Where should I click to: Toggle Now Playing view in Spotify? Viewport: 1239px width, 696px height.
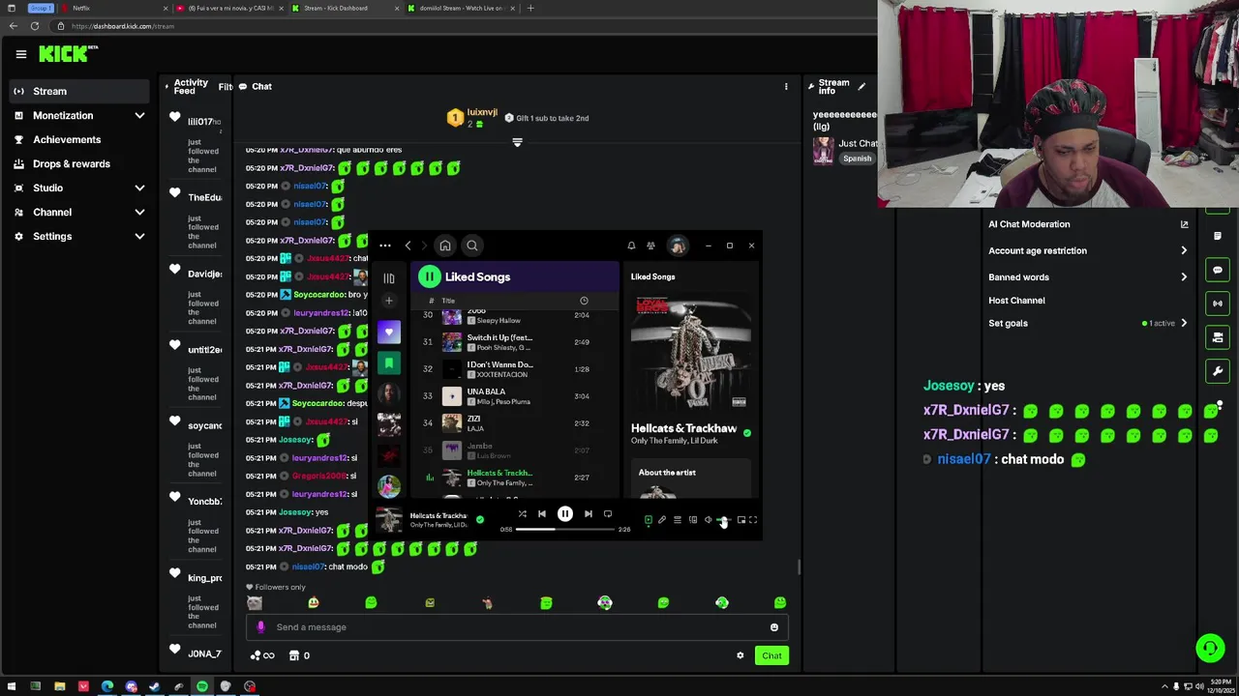(648, 520)
